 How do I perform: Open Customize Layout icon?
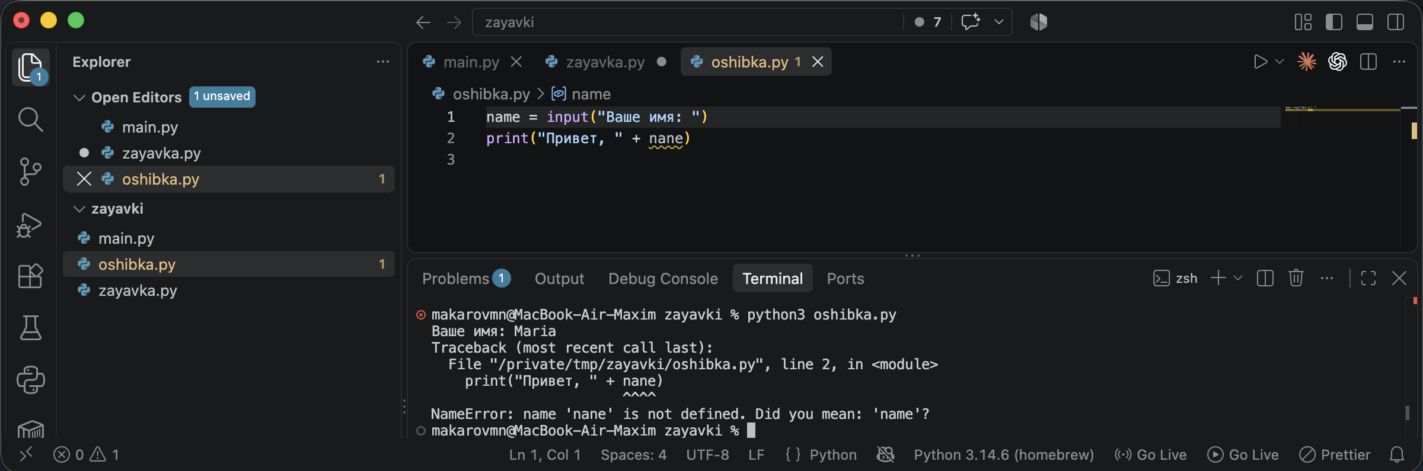[1303, 22]
